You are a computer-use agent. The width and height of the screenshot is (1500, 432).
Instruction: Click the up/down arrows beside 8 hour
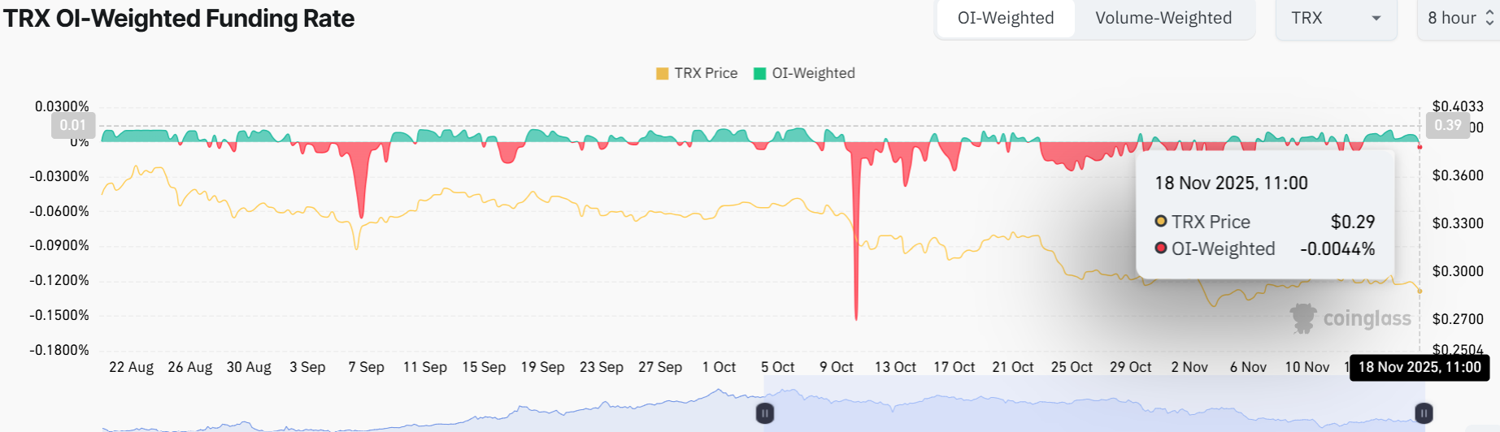coord(1489,18)
